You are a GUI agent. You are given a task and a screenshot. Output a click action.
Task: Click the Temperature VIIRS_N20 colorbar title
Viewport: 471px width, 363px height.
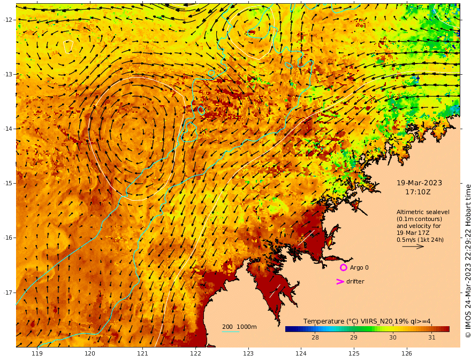click(x=367, y=321)
